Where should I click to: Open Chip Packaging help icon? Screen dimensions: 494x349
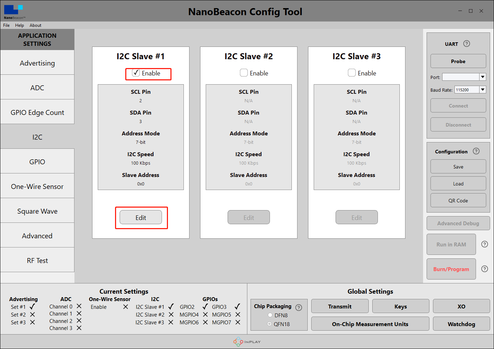(299, 307)
